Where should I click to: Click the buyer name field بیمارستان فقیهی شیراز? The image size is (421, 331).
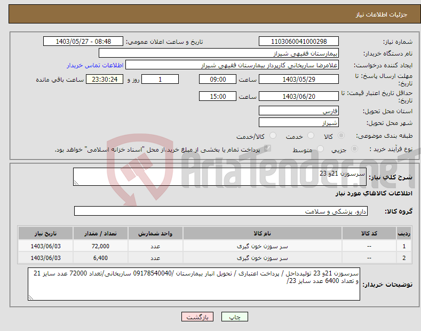click(219, 53)
